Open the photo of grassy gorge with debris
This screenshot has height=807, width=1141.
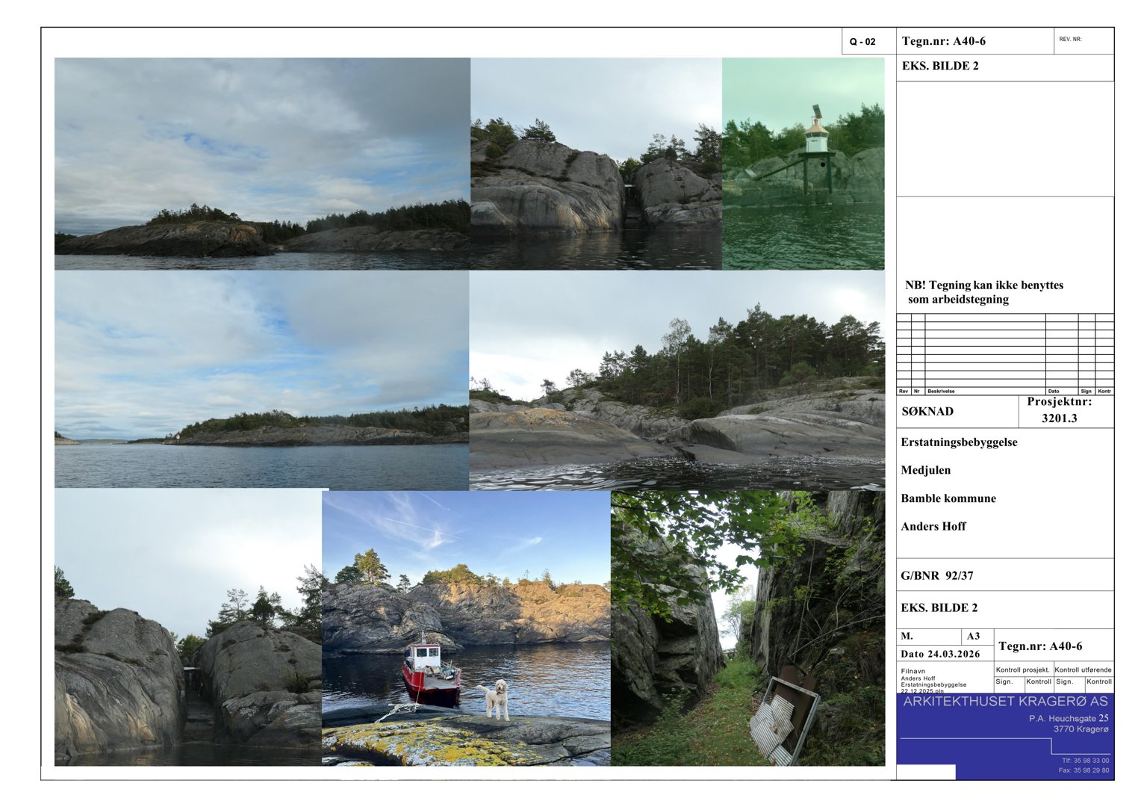[747, 628]
